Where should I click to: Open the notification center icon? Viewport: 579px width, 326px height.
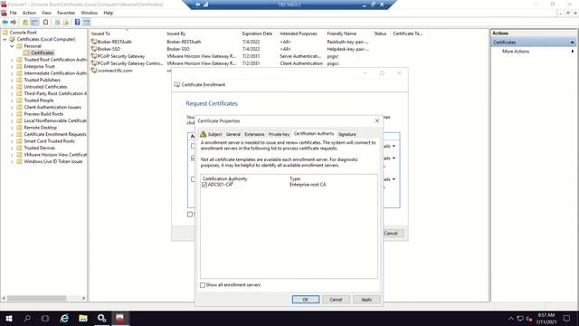coord(566,318)
